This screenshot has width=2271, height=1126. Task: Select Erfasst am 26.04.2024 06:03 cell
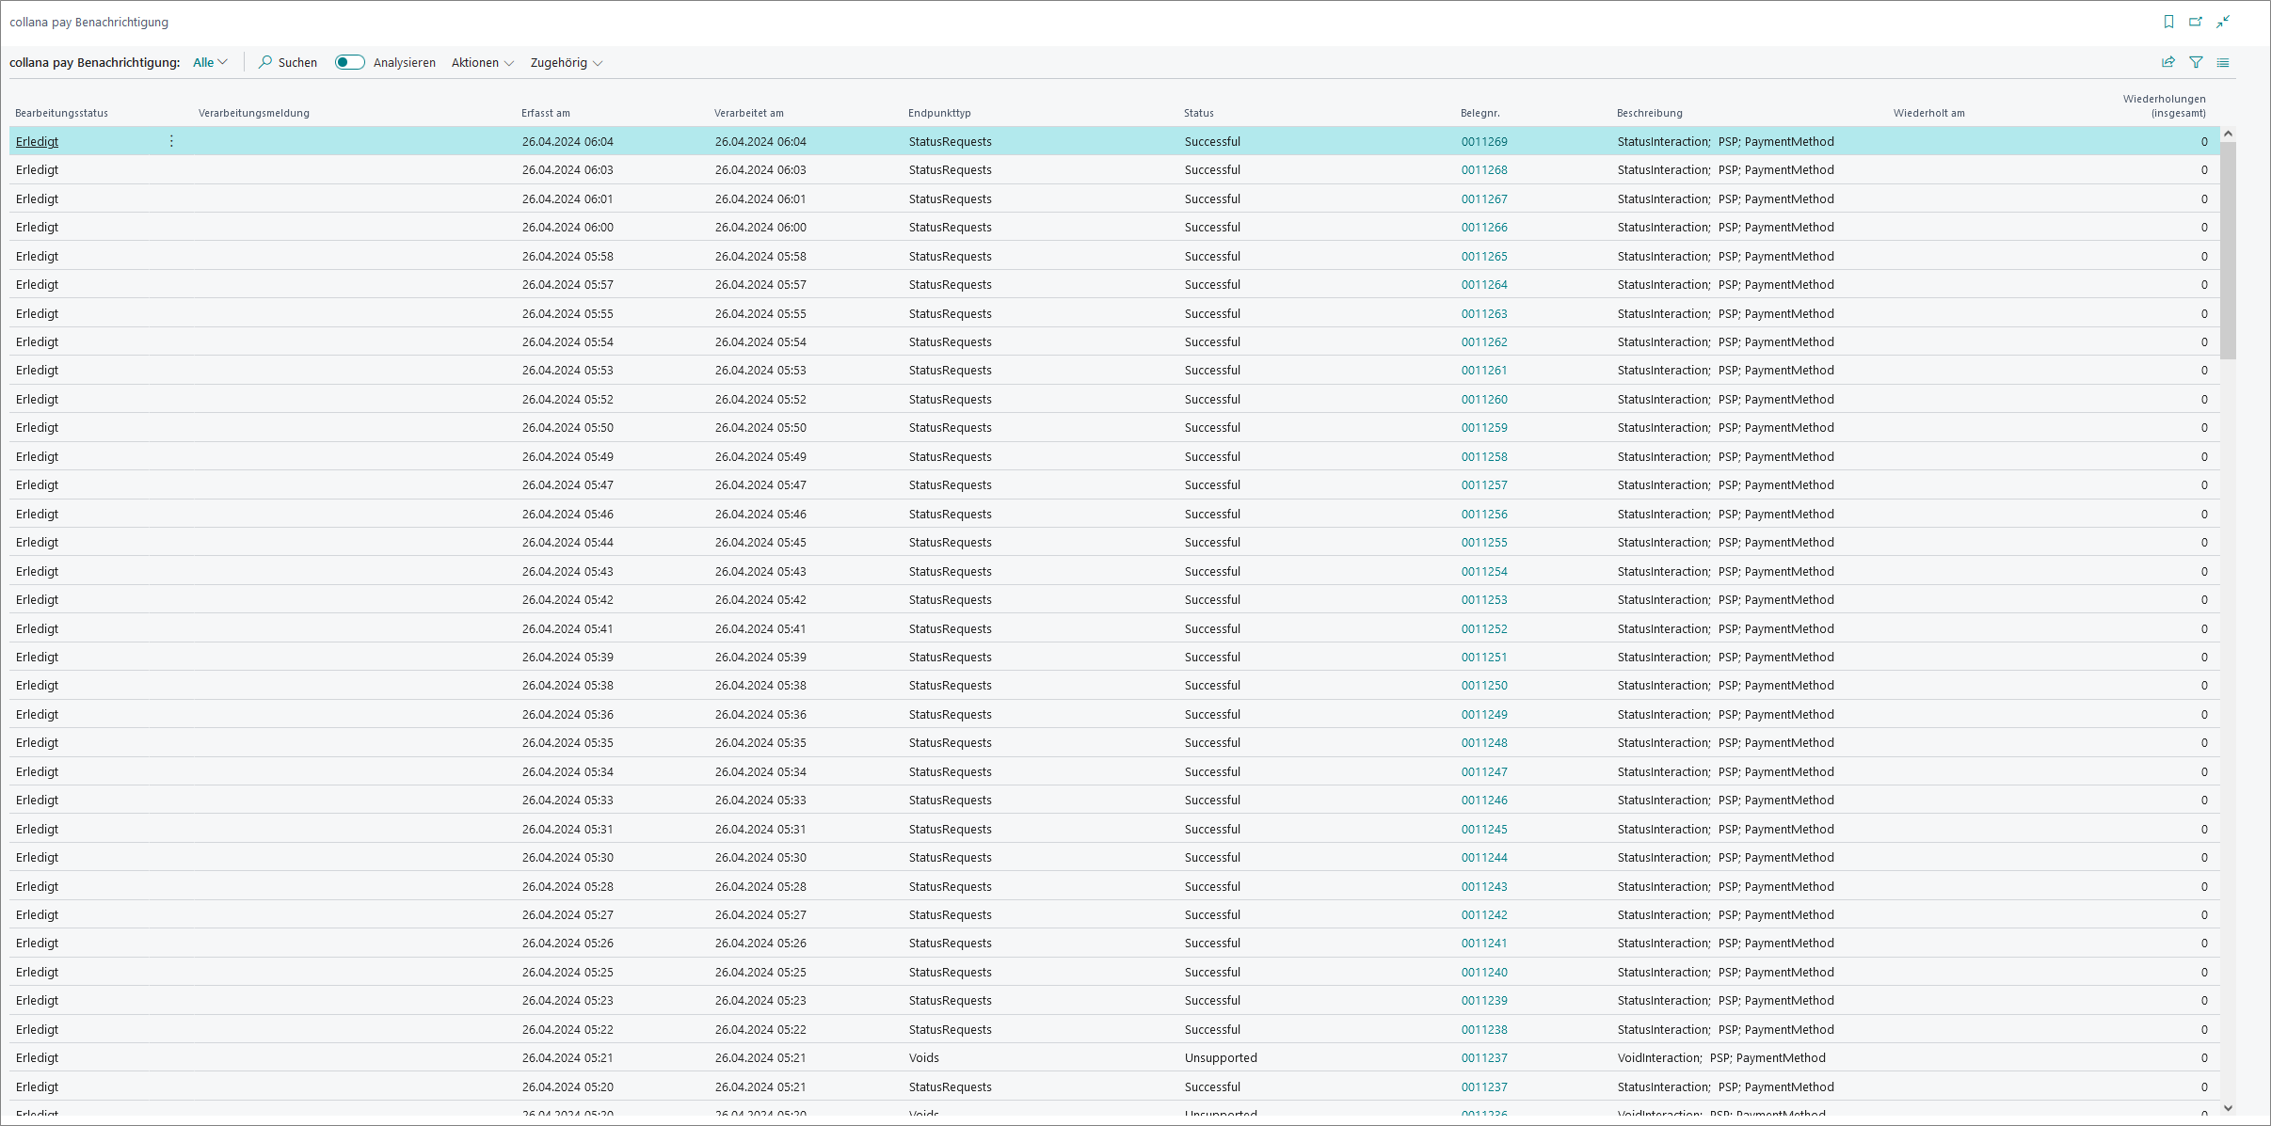click(x=568, y=170)
